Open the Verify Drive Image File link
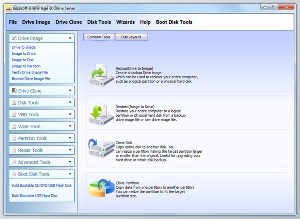Image resolution: width=300 pixels, height=219 pixels. click(x=30, y=72)
